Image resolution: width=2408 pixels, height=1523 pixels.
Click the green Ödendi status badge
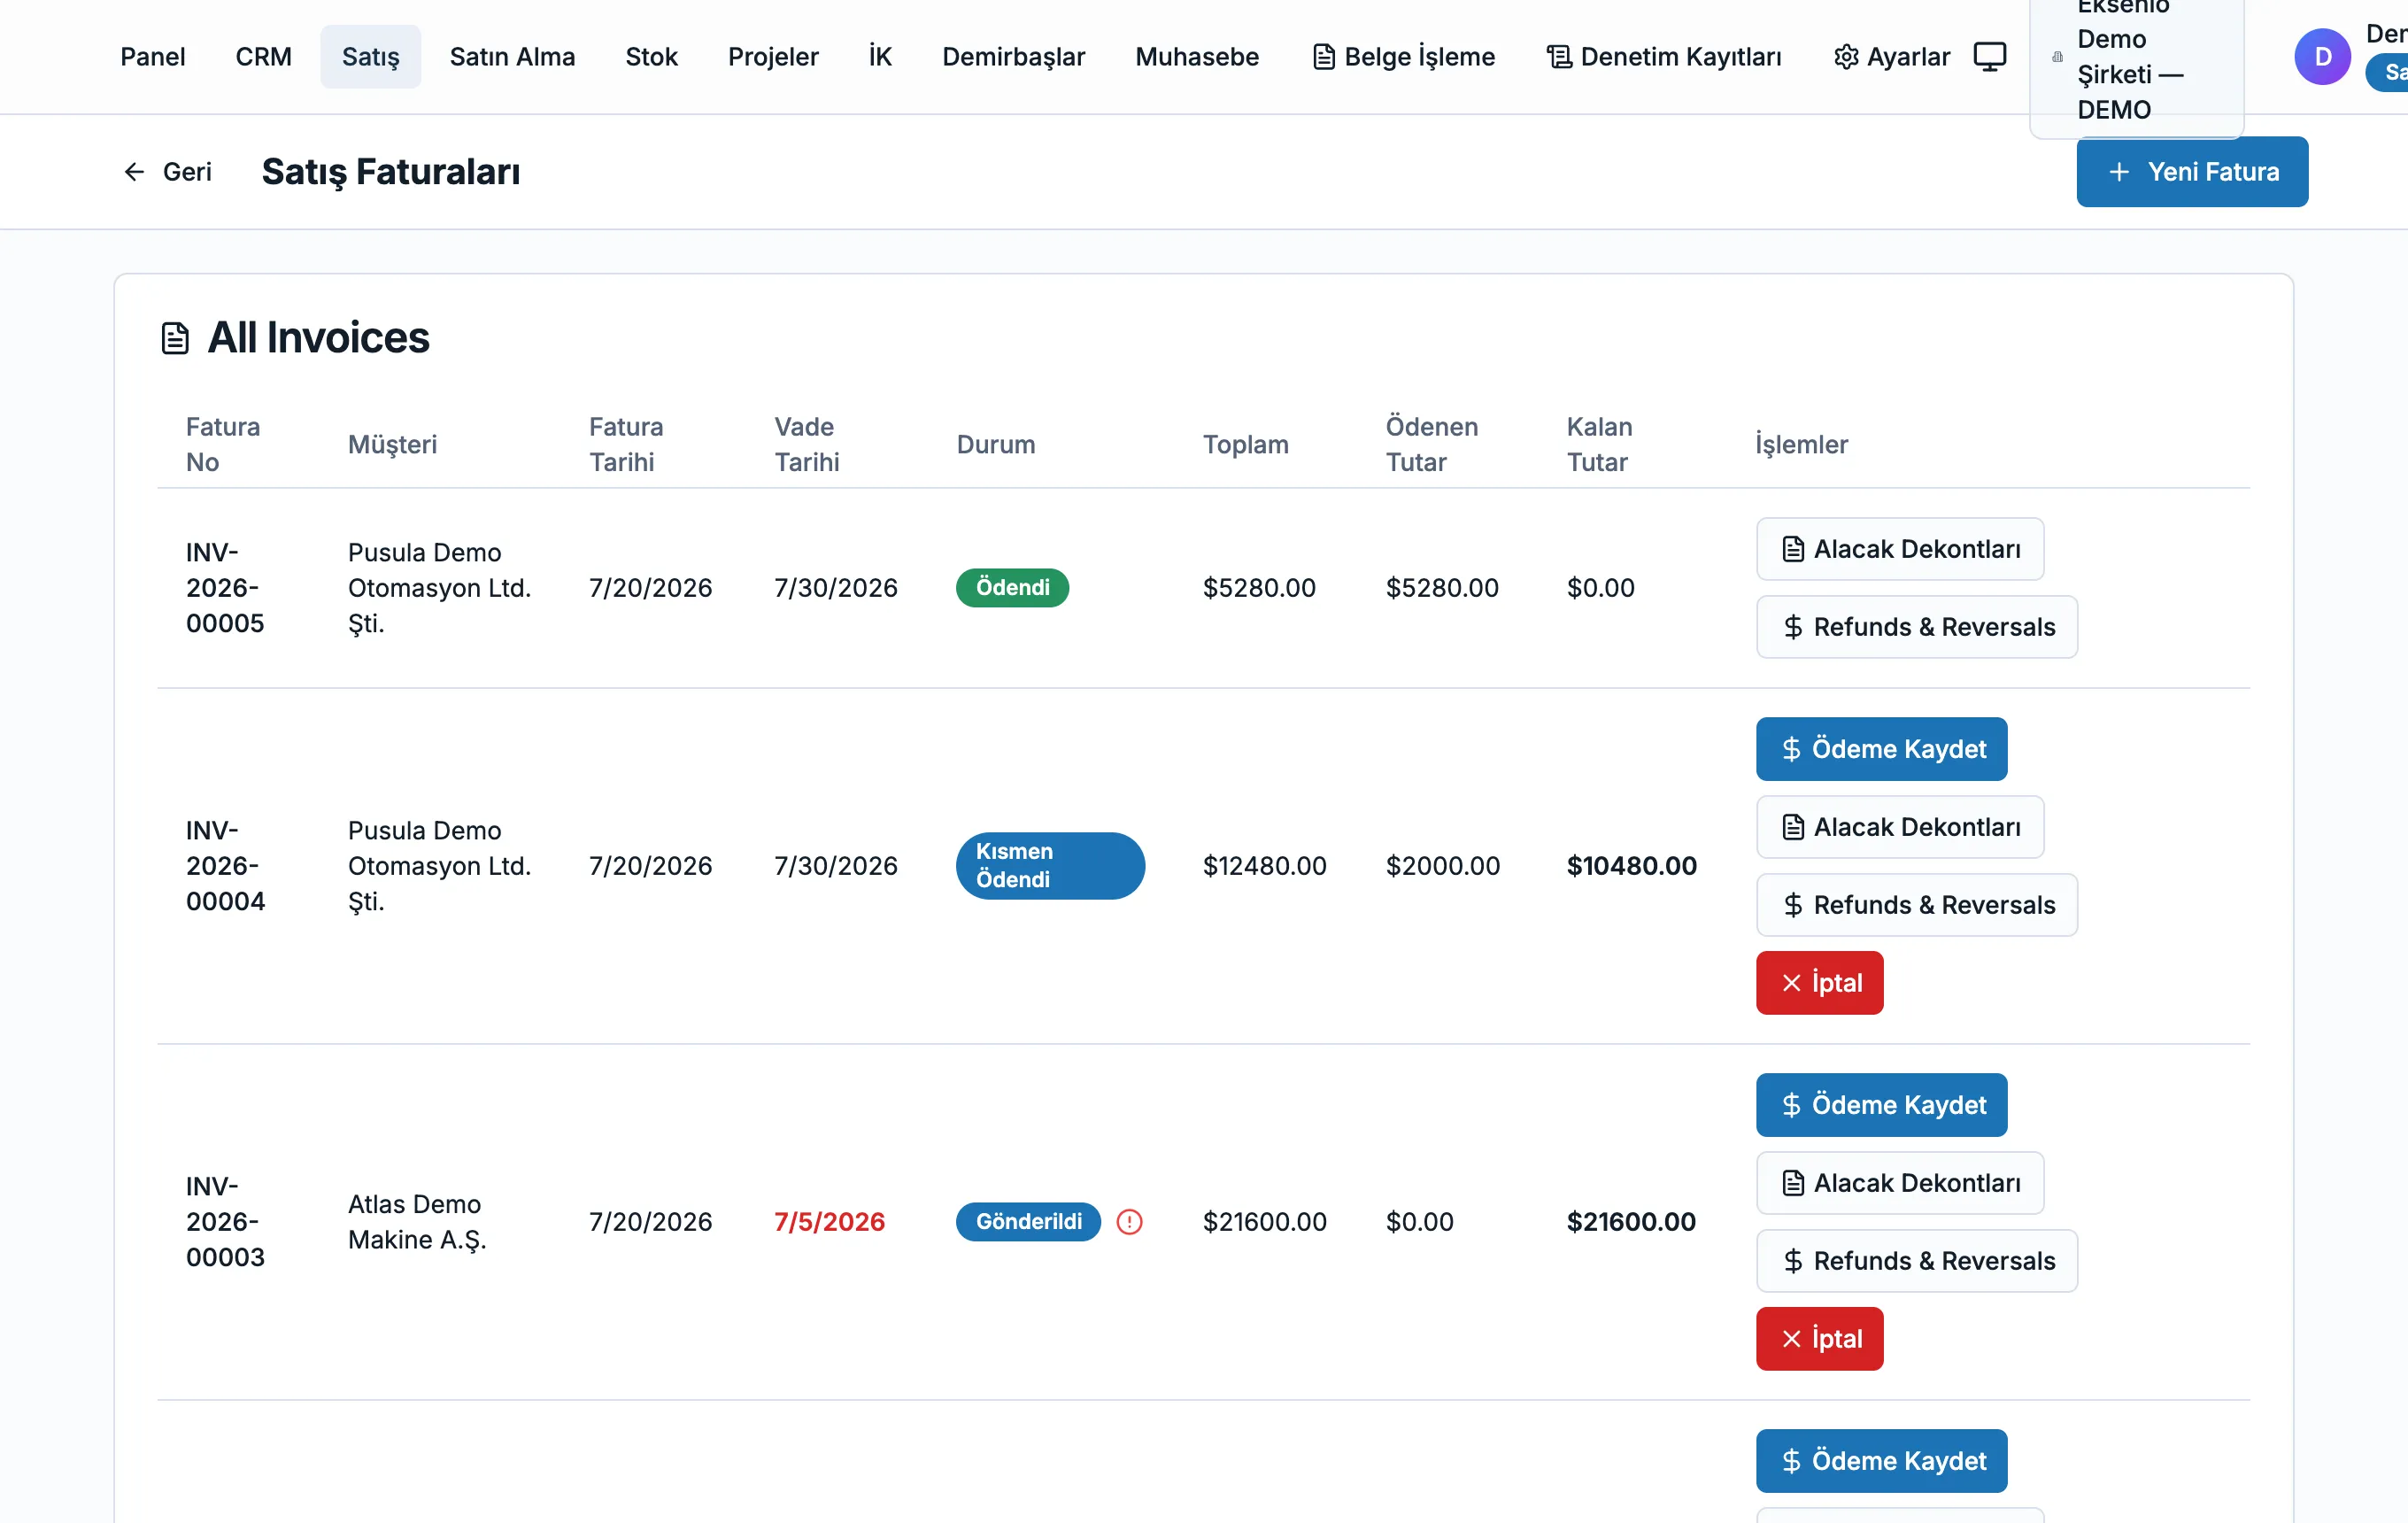click(1012, 588)
